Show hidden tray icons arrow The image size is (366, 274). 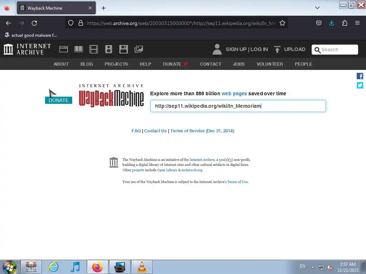312,267
